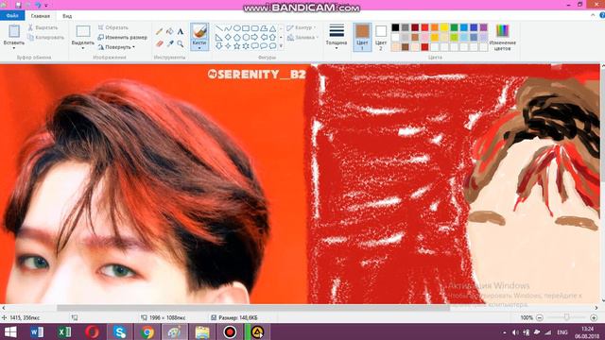Switch to the View (Вид) tab
Screen dimensions: 605x340
67,16
